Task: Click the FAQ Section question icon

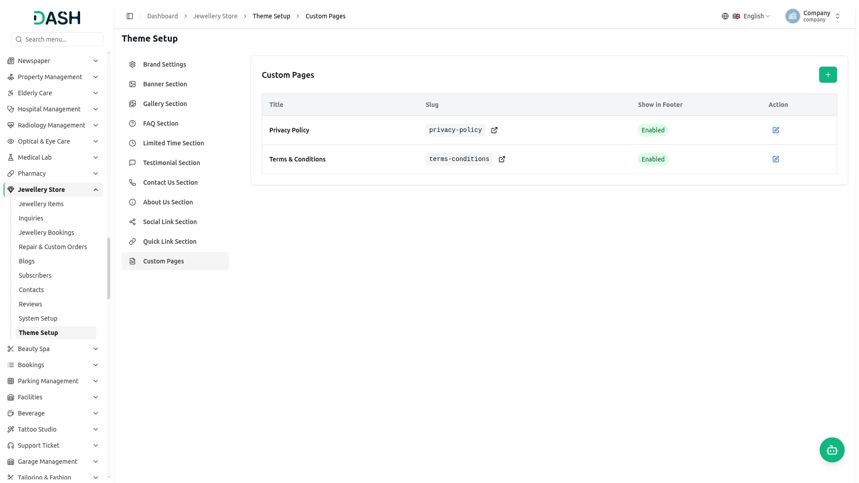Action: 132,123
